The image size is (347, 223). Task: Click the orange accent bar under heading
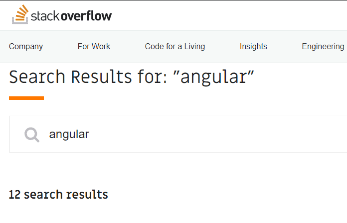point(26,98)
